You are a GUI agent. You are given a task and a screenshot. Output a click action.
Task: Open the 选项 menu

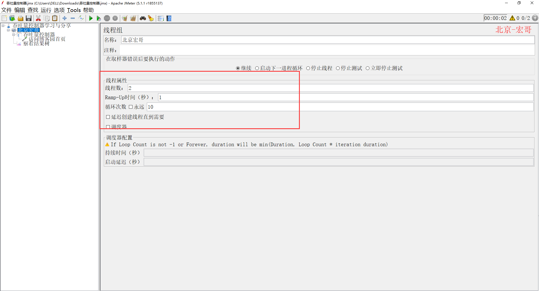(x=59, y=10)
